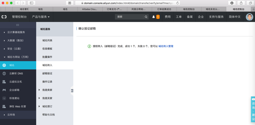Switch to the 阿里云帮助 tab
Image resolution: width=255 pixels, height=125 pixels.
(140, 9)
